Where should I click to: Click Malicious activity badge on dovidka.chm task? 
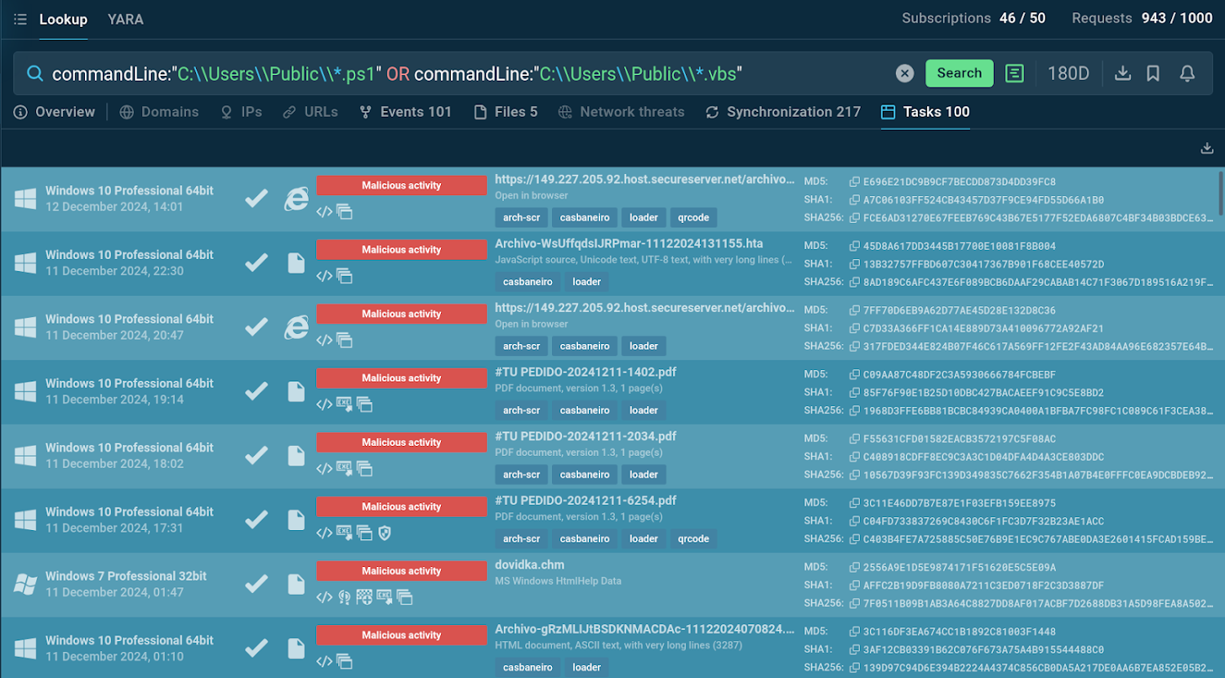(x=401, y=571)
